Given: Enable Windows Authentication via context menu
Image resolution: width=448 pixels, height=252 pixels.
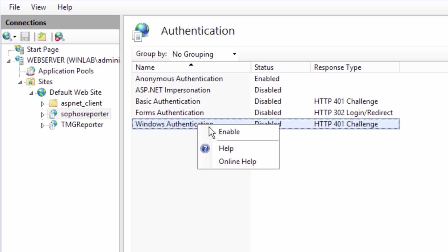Looking at the screenshot, I should point(229,132).
